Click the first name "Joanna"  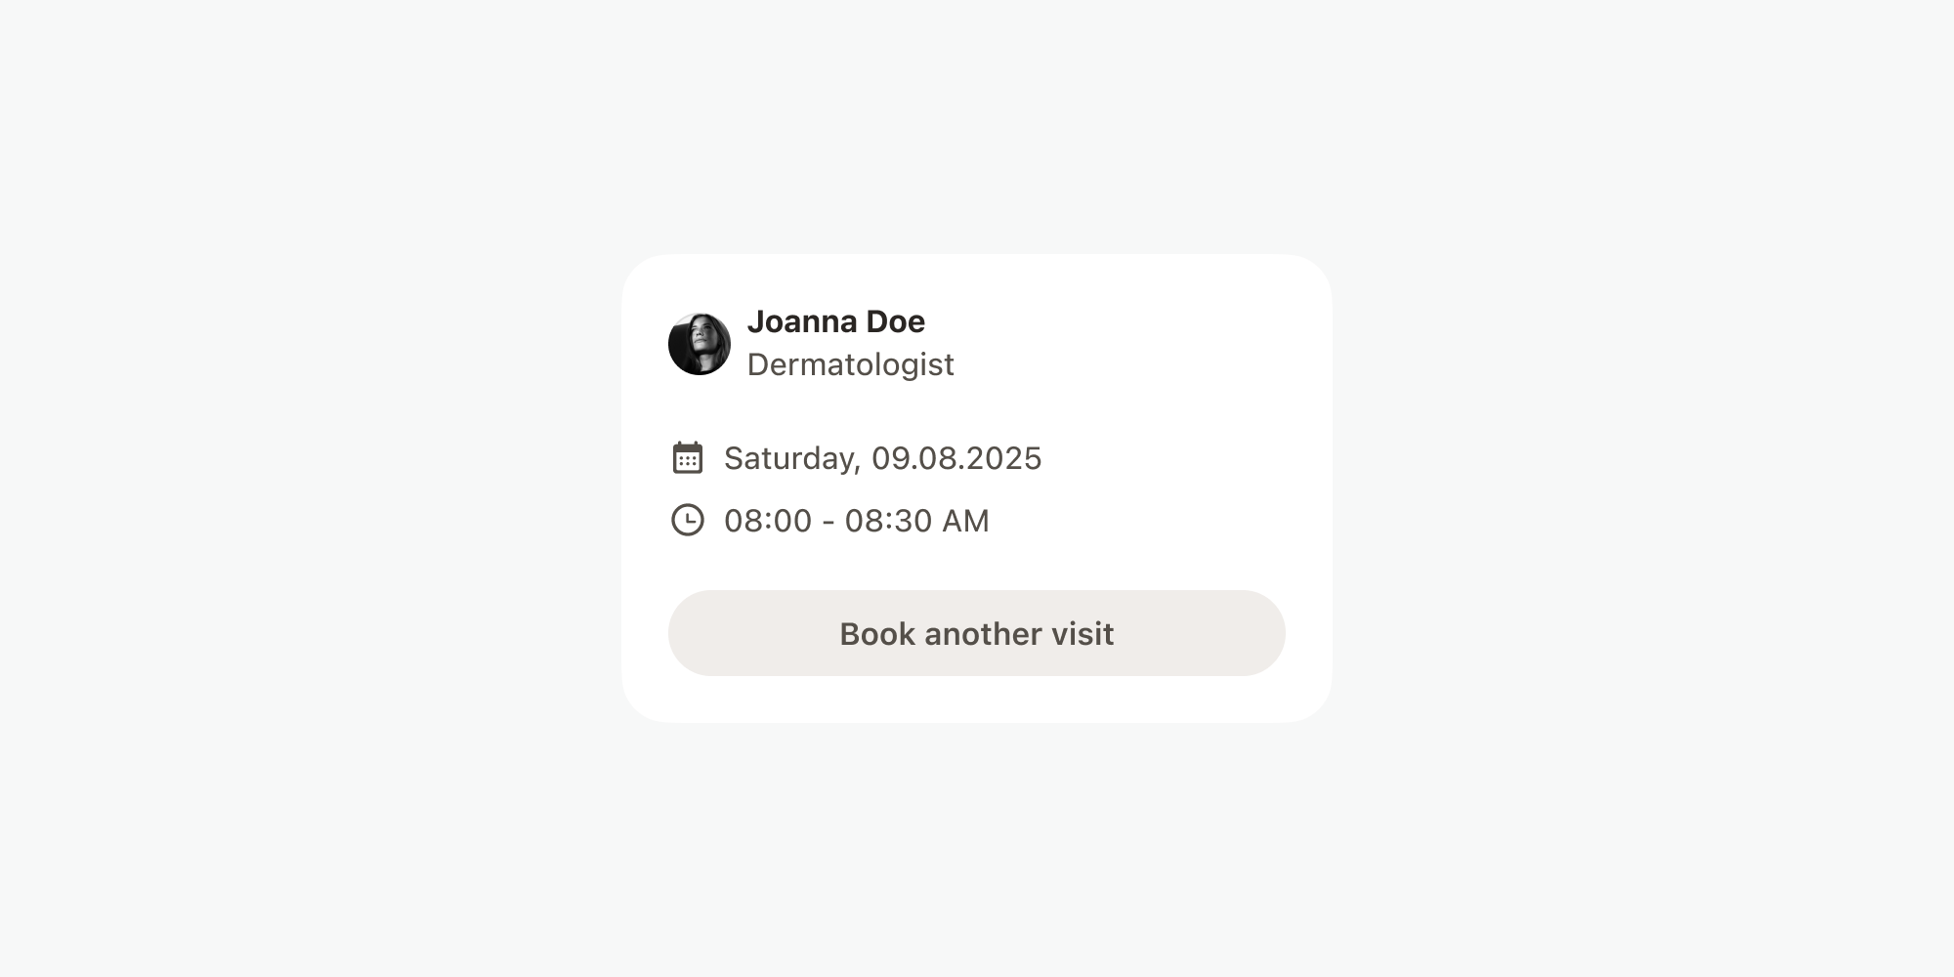pyautogui.click(x=802, y=321)
